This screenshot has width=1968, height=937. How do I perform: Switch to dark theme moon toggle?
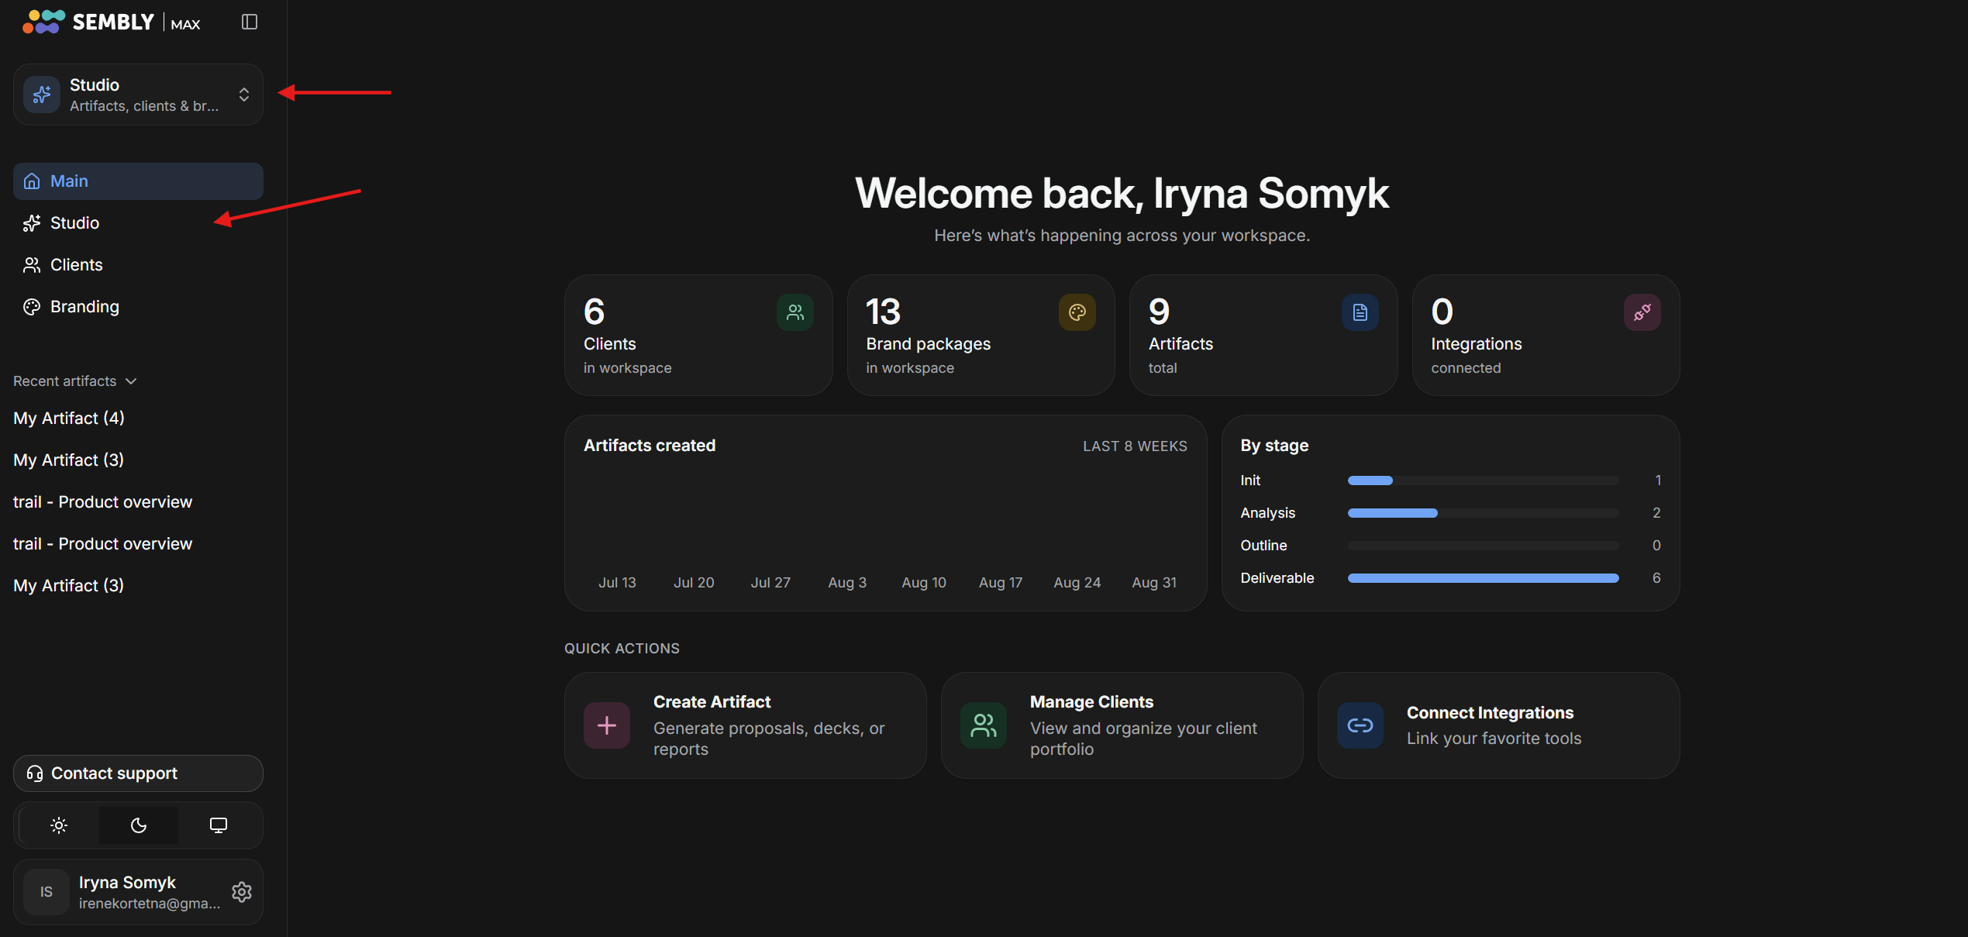tap(139, 825)
